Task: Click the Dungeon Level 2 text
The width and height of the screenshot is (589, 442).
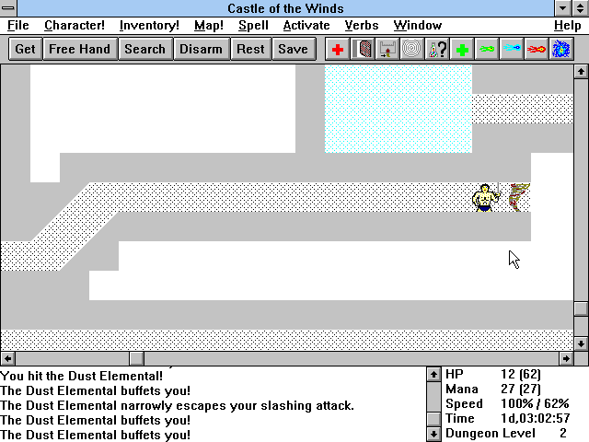Action: point(505,433)
